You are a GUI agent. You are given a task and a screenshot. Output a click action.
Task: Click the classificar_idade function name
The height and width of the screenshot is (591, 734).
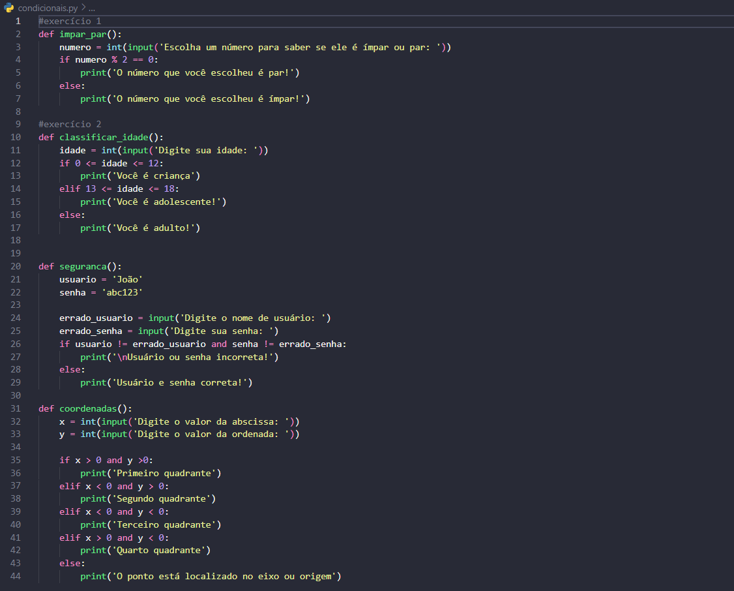pos(104,137)
